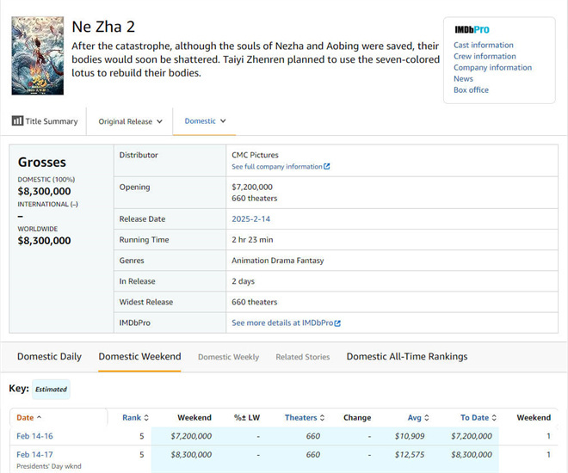Viewport: 568px width, 473px height.
Task: Open Domestic All-Time Rankings tab
Action: 406,356
